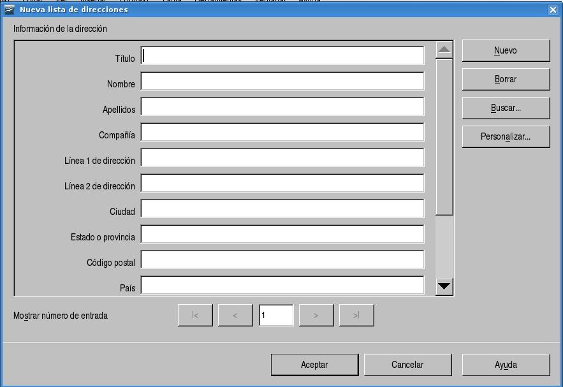Select the Nombre input field
Screen dimensions: 563x387
click(x=282, y=82)
